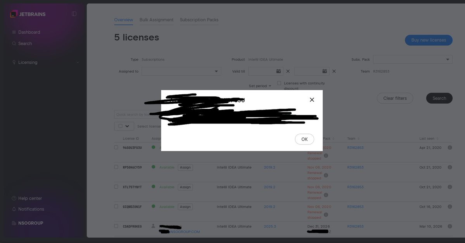Show info for license RP50H6CY59 row

(450, 167)
